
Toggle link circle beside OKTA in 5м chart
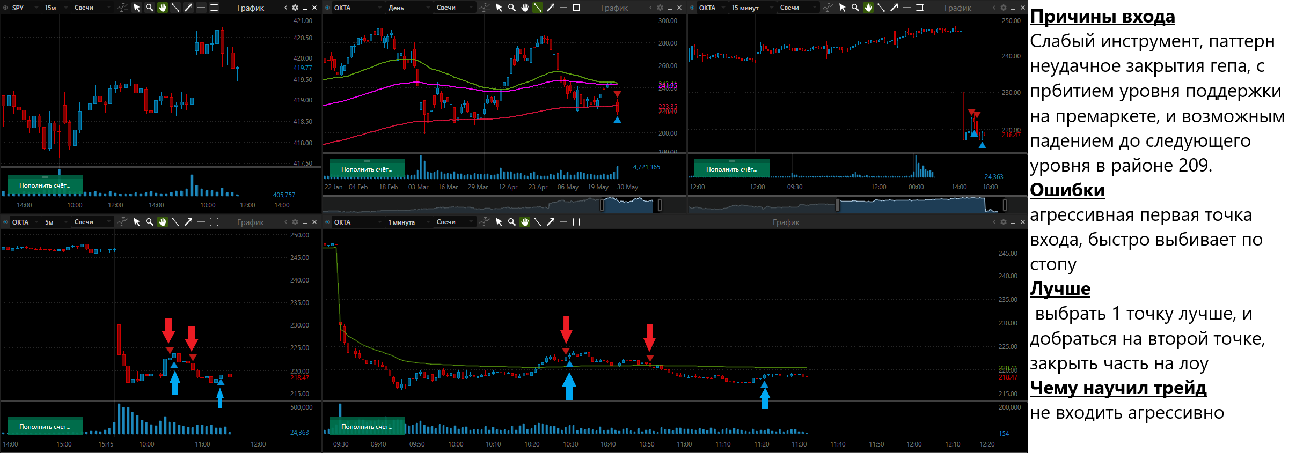[x=5, y=222]
